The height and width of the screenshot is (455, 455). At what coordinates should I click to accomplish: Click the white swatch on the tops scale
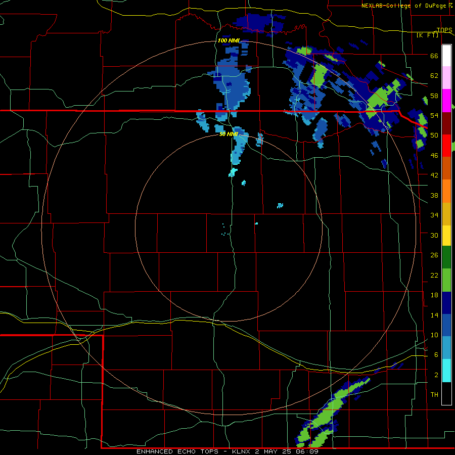coord(446,56)
